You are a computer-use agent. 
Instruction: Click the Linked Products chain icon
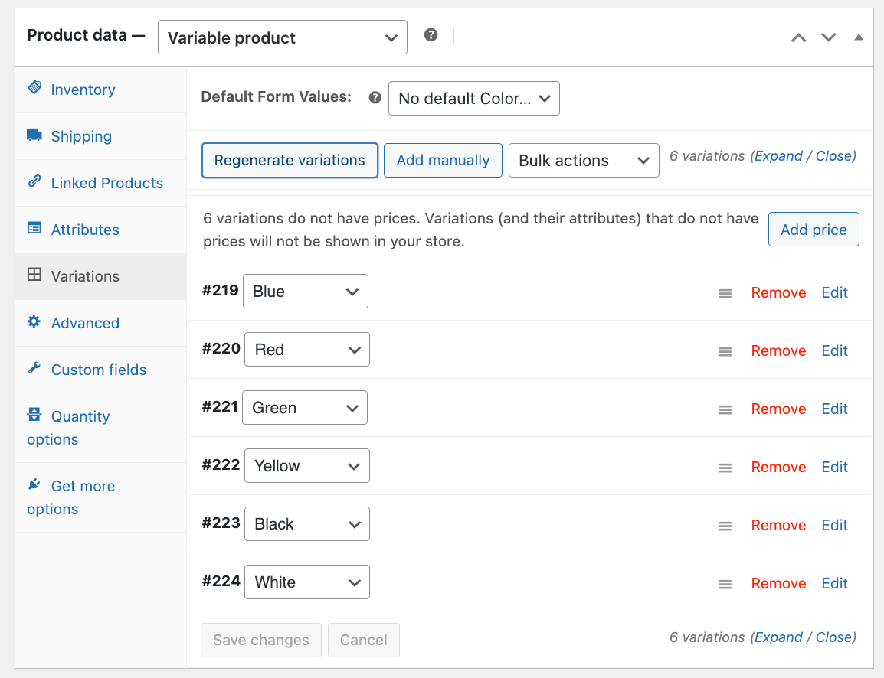(x=34, y=181)
